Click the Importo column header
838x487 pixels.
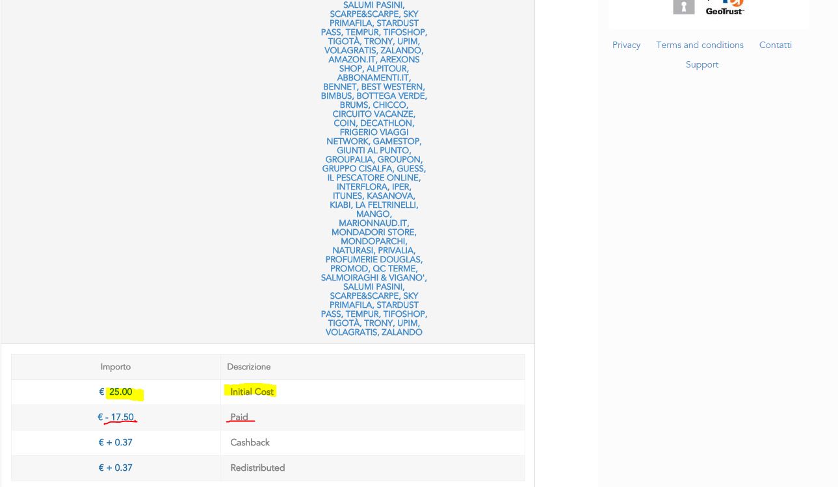pos(116,367)
